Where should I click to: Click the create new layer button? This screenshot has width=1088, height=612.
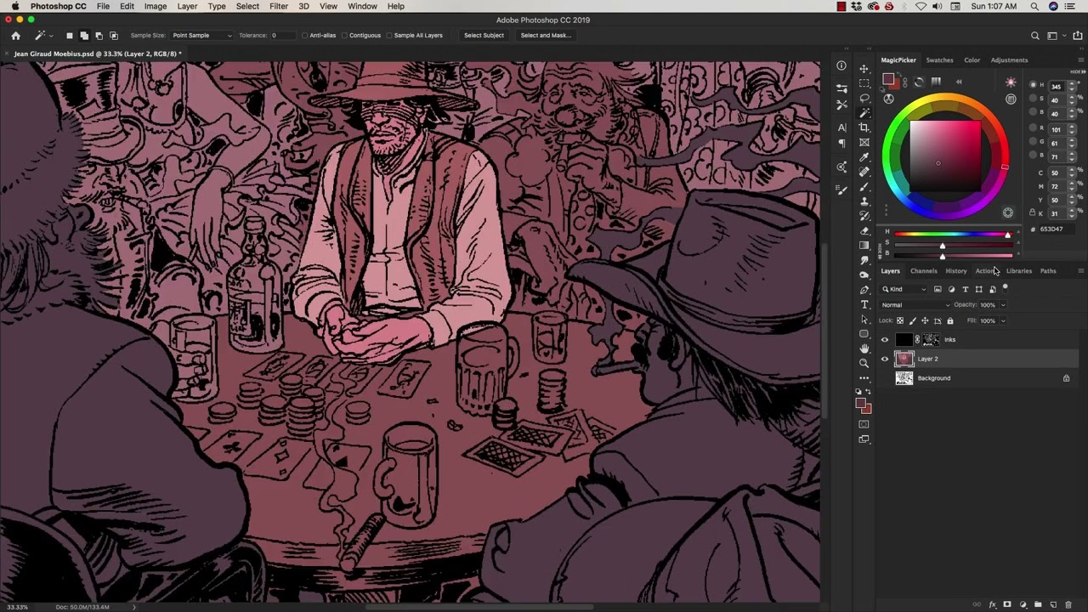(1053, 605)
